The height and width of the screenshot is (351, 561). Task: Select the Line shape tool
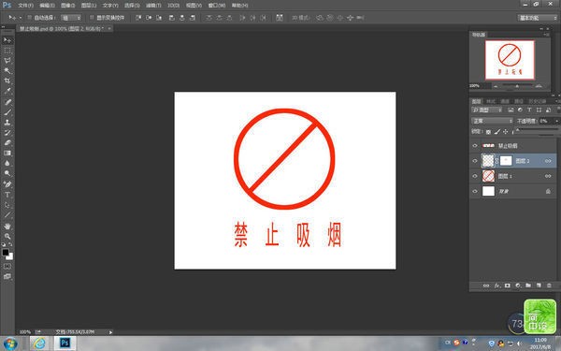tap(7, 215)
